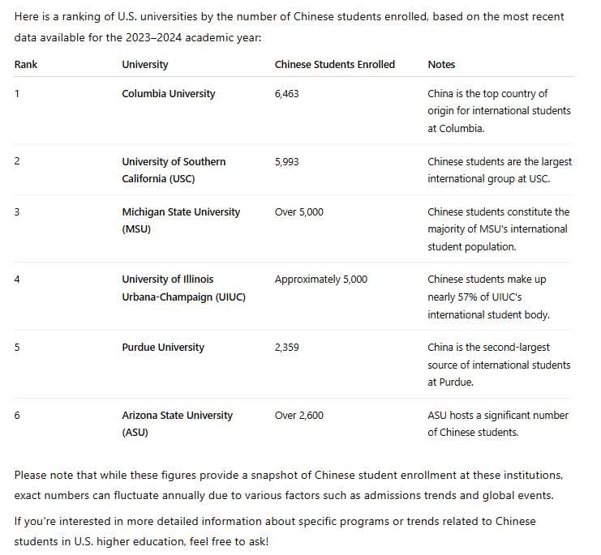Click the Chinese Students Enrolled header

click(x=335, y=64)
